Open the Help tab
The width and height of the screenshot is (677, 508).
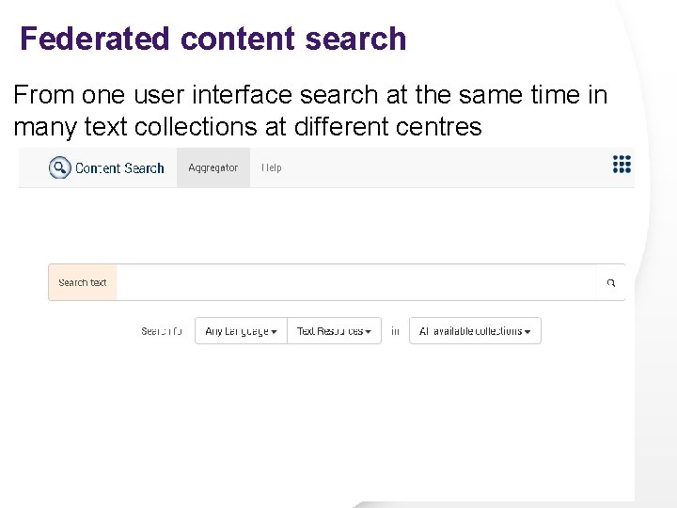click(x=271, y=167)
